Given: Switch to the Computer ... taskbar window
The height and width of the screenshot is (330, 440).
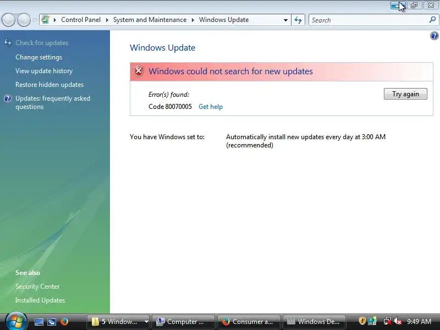Looking at the screenshot, I should click(183, 322).
